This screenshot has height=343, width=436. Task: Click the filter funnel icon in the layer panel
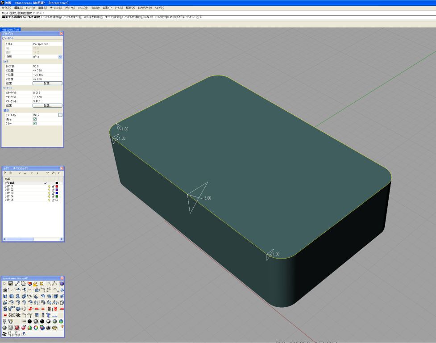(x=48, y=173)
